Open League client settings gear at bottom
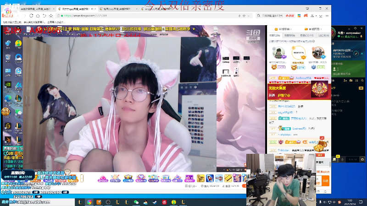 pos(362,159)
